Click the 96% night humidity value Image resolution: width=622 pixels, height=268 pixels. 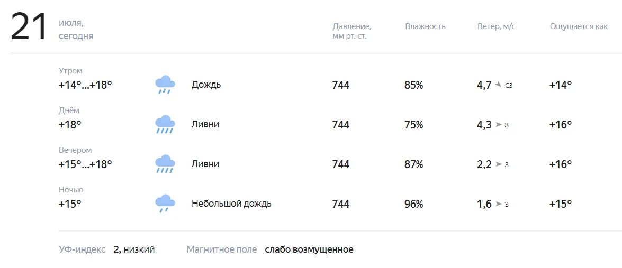(414, 204)
